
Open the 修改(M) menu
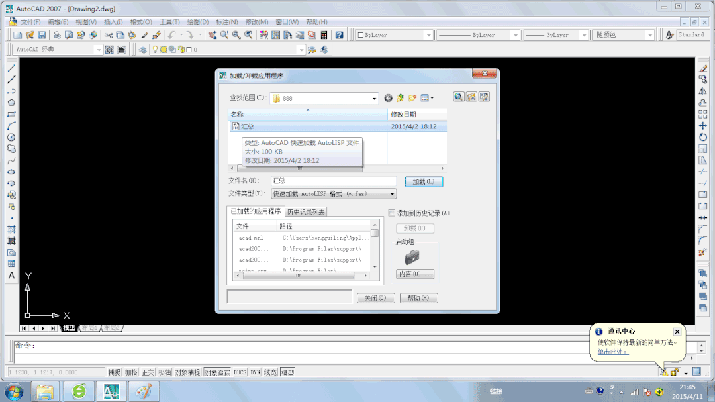tap(257, 22)
